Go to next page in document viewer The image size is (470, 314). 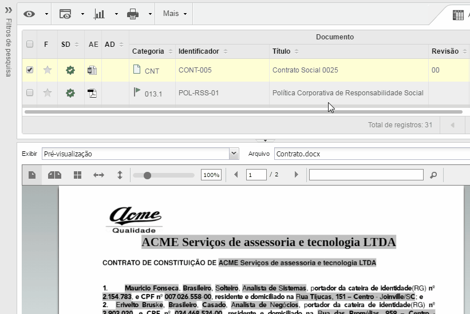tap(296, 175)
